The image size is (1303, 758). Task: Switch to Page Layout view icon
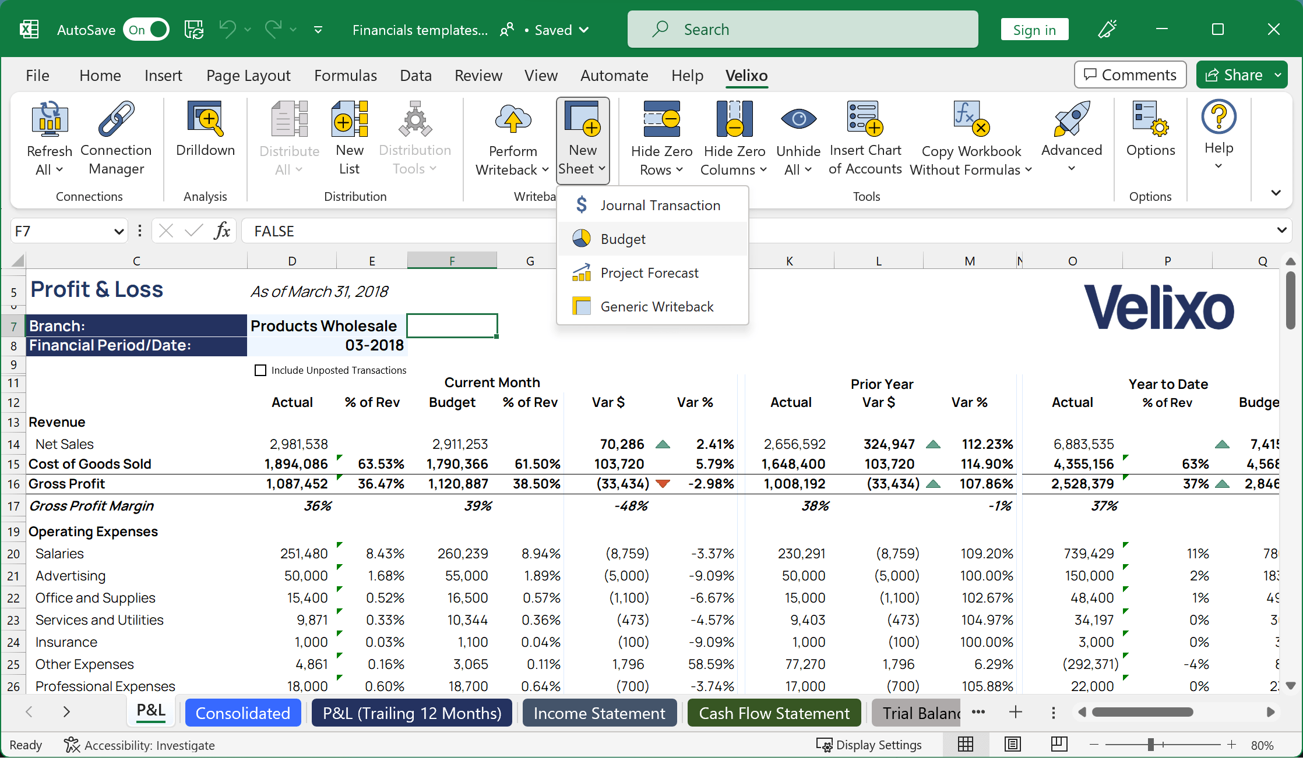pos(1013,744)
